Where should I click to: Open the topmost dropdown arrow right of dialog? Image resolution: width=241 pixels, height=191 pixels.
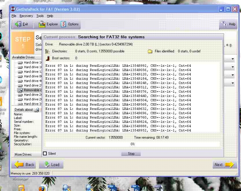[x=233, y=59]
